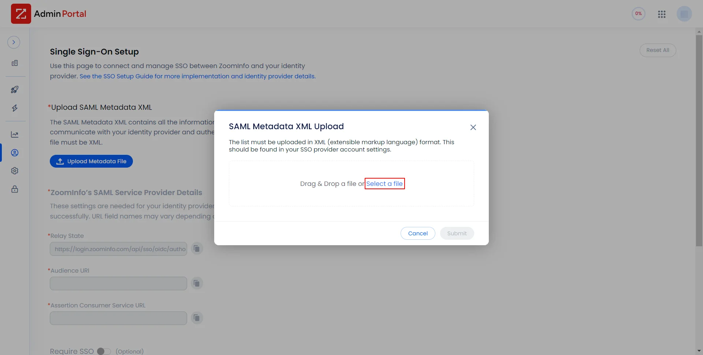
Task: Click the ZoomInfo logo icon
Action: (x=21, y=14)
